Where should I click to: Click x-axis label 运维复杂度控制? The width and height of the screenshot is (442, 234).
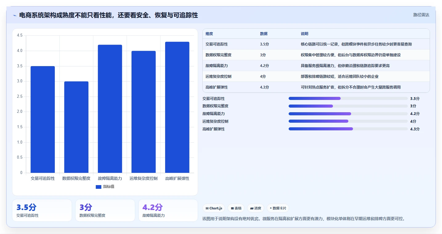click(x=144, y=179)
